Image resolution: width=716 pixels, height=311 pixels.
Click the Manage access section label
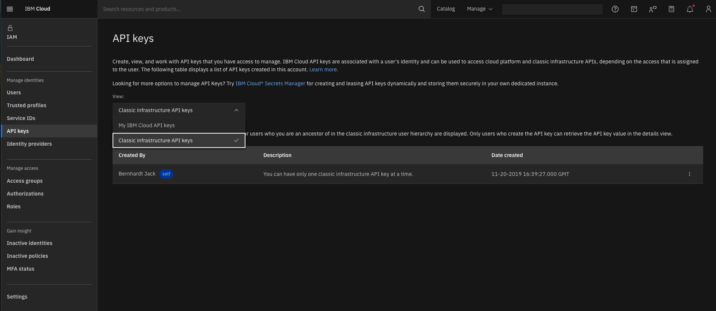23,168
